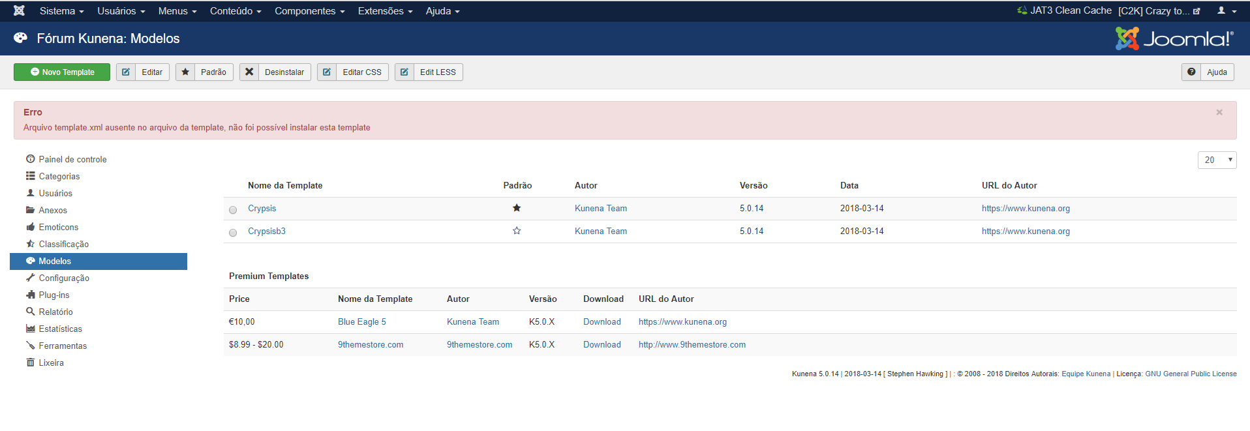The image size is (1250, 431).
Task: Open the Ajuda top menu
Action: tap(442, 11)
